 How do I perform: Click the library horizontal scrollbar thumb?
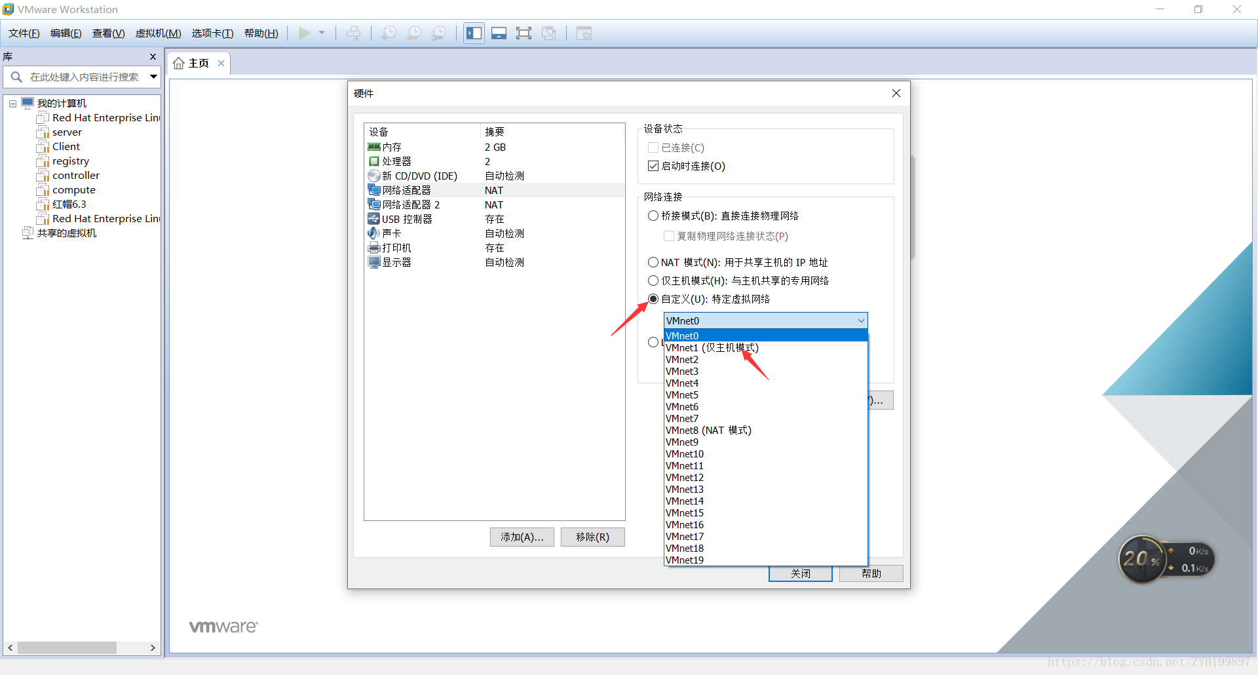[67, 647]
